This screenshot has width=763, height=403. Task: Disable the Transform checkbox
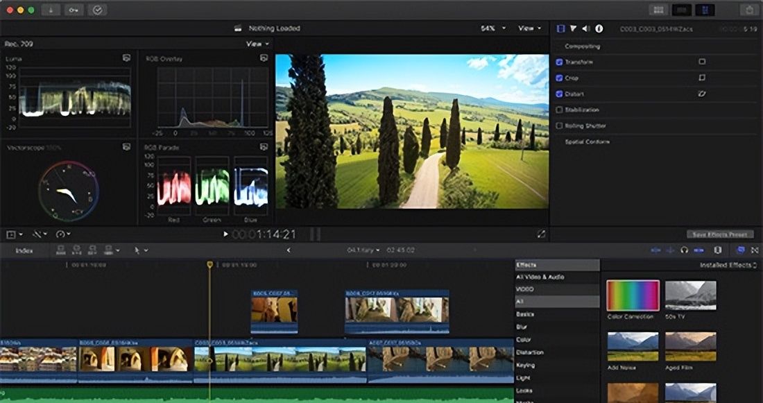click(560, 62)
